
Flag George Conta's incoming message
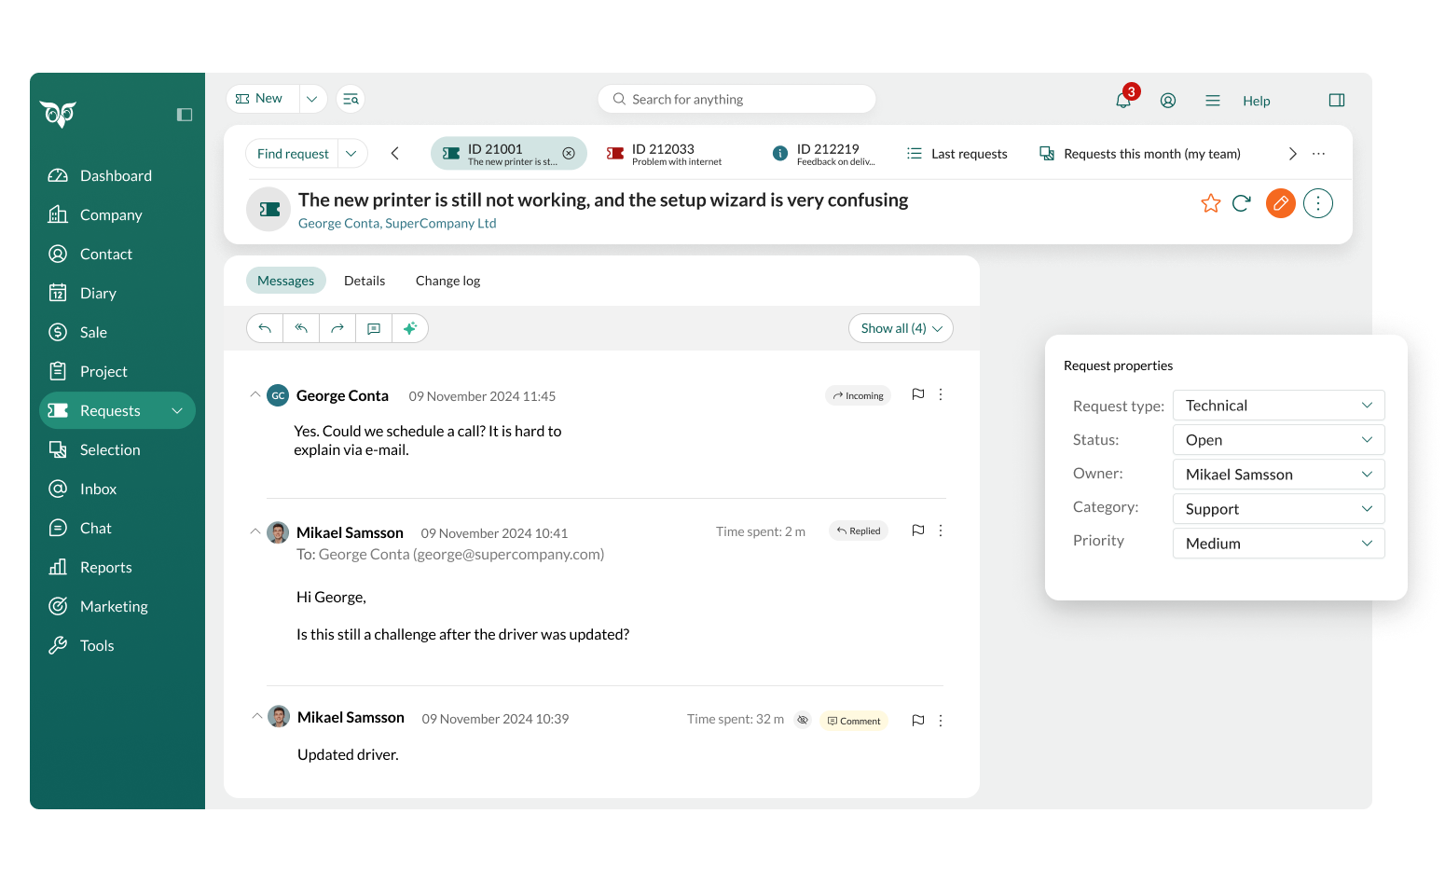pyautogui.click(x=917, y=394)
